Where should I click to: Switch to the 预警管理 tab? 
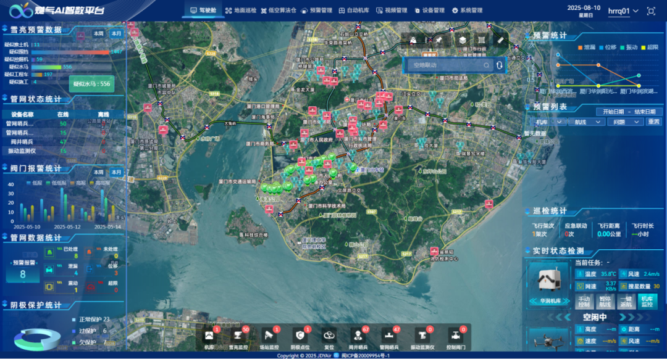coord(316,10)
